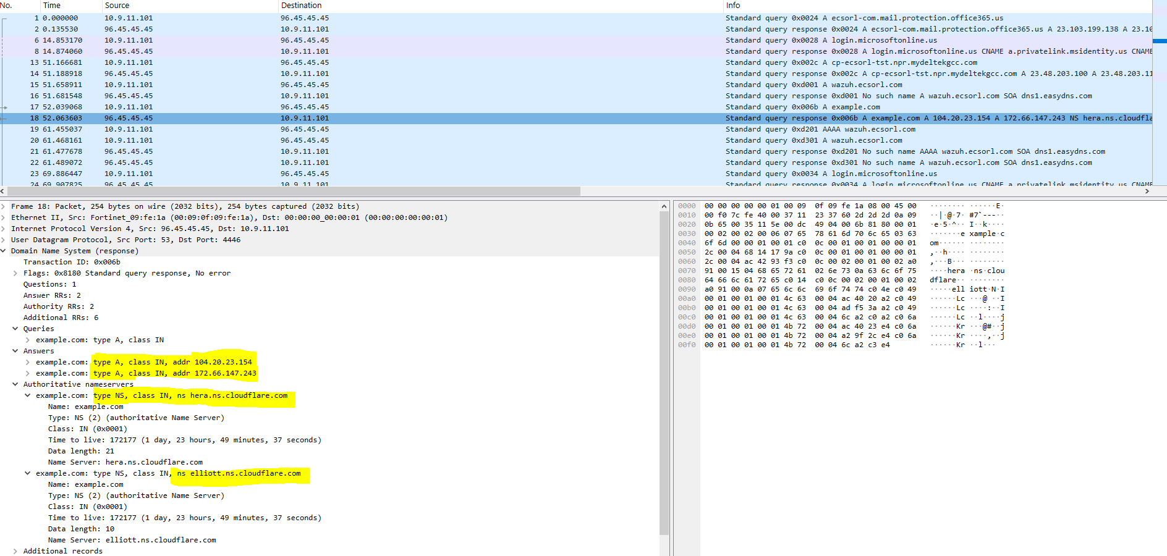Expand the Flags 0x8180 entry

[15, 273]
